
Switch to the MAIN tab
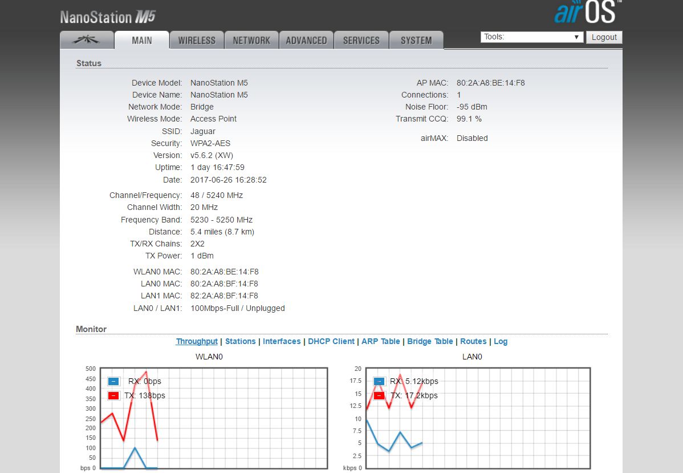(x=141, y=40)
